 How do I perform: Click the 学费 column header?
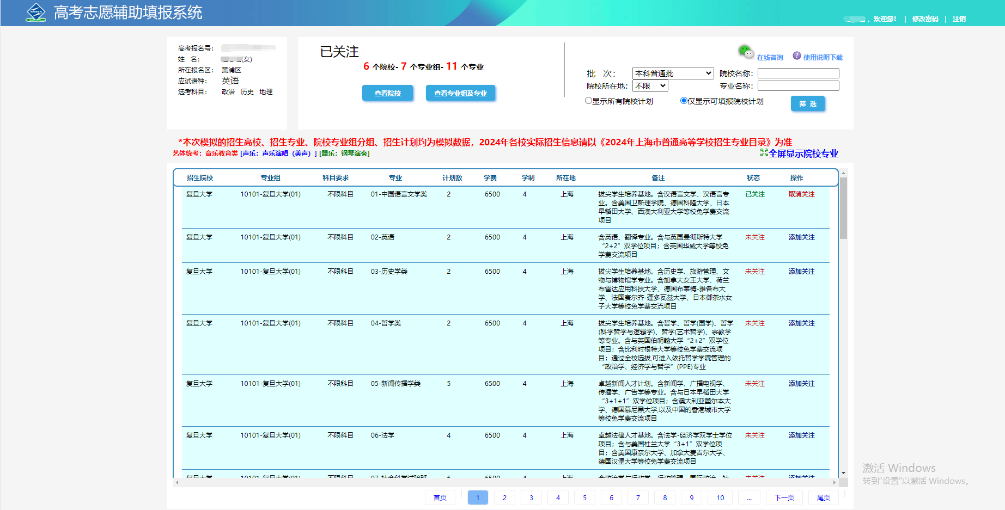coord(490,177)
